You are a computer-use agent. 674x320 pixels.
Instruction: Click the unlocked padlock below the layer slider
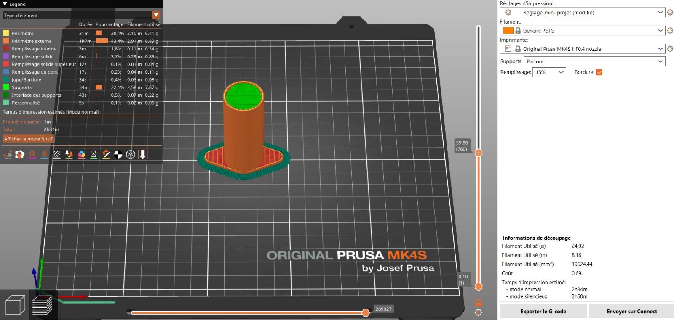[479, 303]
